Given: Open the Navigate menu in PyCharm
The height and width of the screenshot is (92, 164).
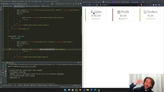Looking at the screenshot, I should click(14, 1).
